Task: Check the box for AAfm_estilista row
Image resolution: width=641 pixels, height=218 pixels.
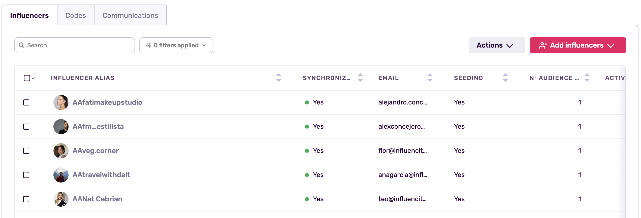Action: [x=26, y=127]
